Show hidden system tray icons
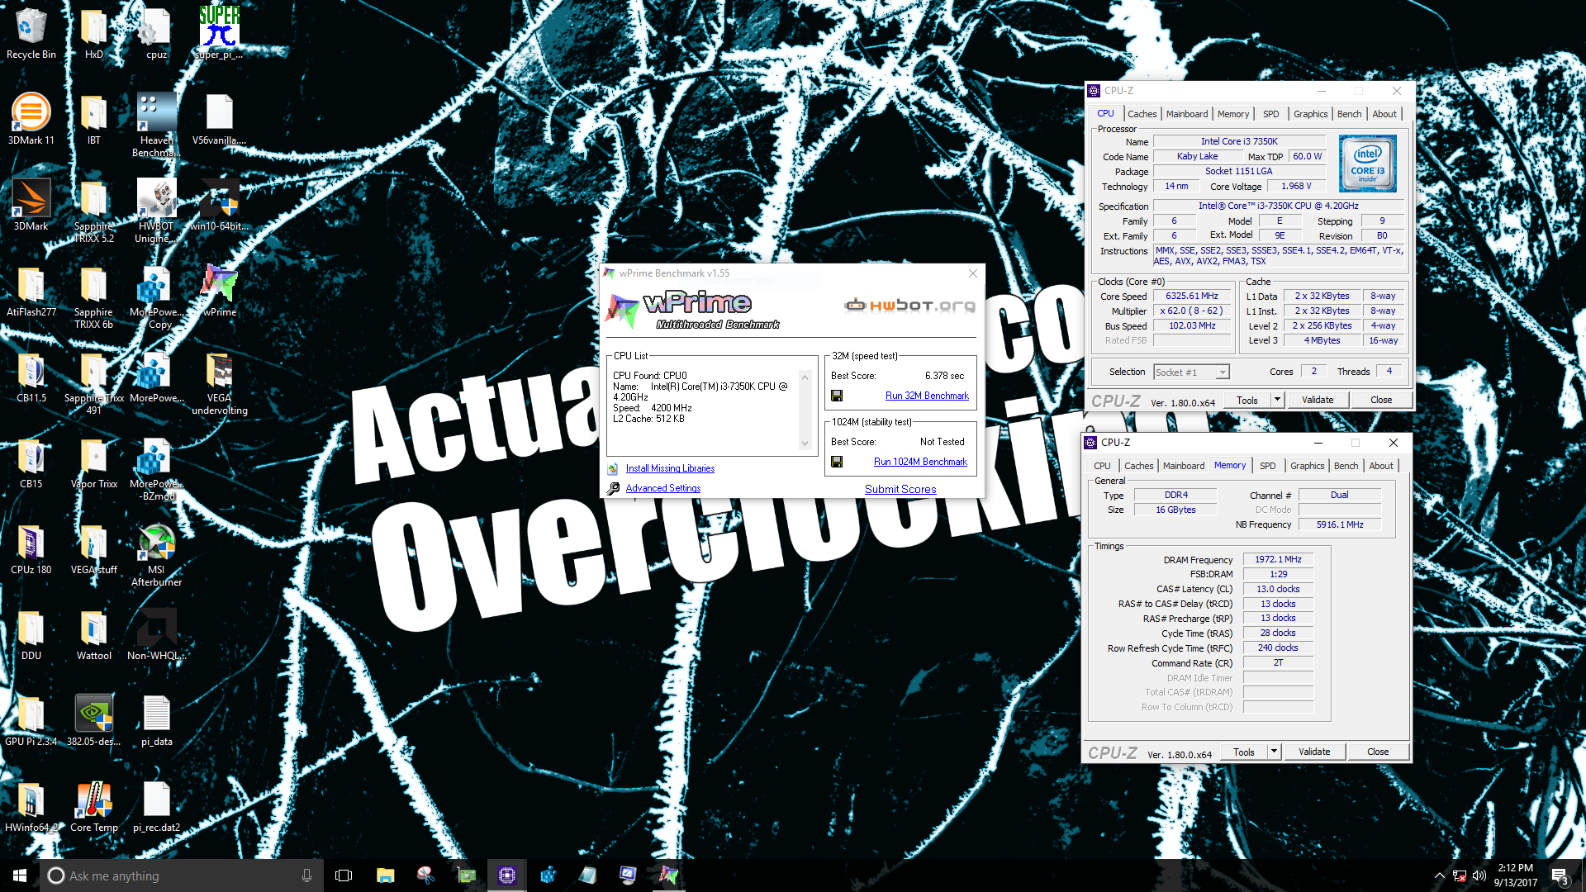 click(1439, 875)
